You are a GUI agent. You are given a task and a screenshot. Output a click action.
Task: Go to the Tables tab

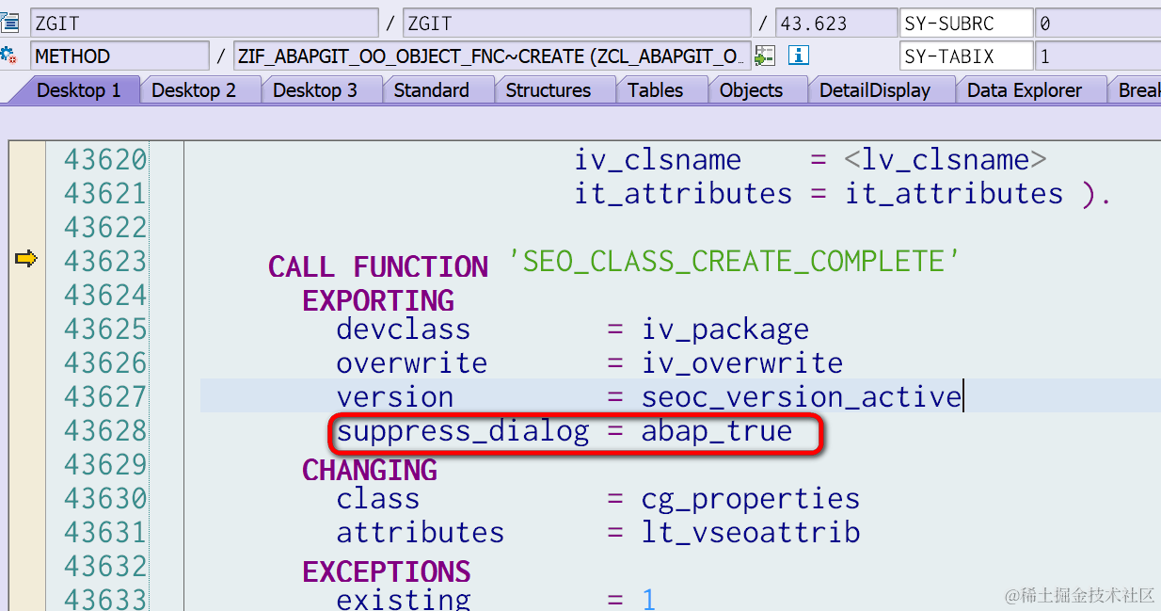pyautogui.click(x=656, y=90)
